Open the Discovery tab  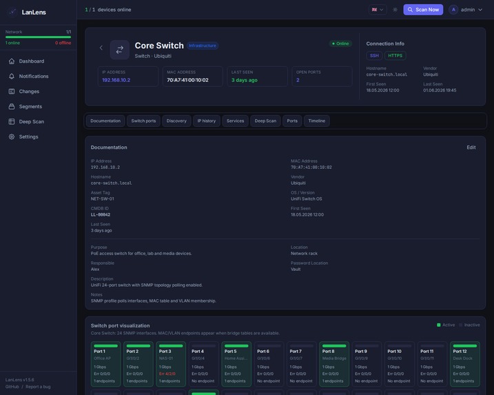176,121
